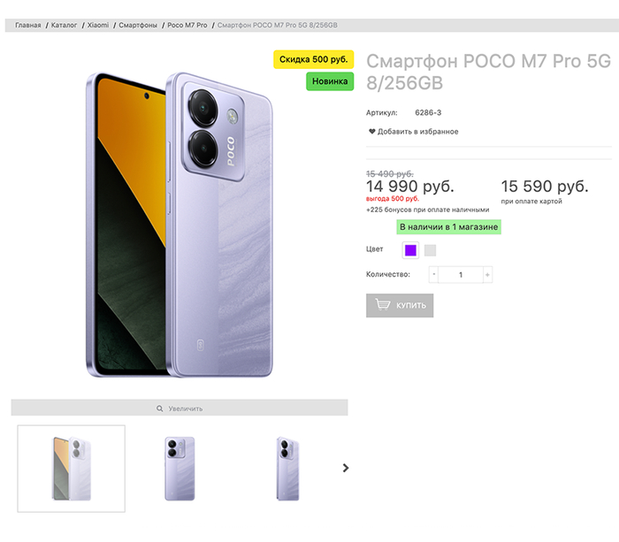Decrease quantity with minus button
Viewport: 619px width, 542px height.
(434, 275)
